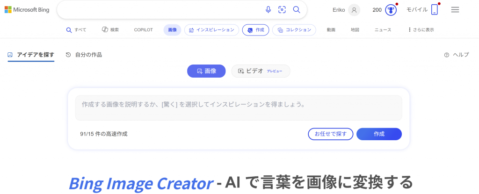Open visual search camera icon

282,10
